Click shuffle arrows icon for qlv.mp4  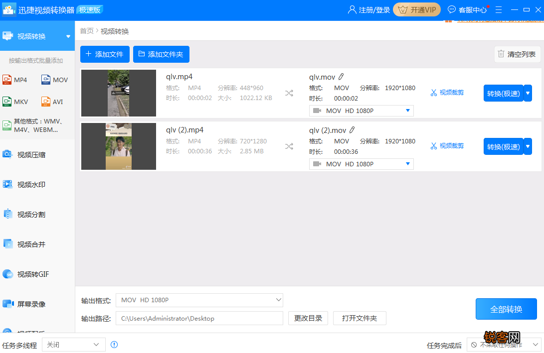289,93
